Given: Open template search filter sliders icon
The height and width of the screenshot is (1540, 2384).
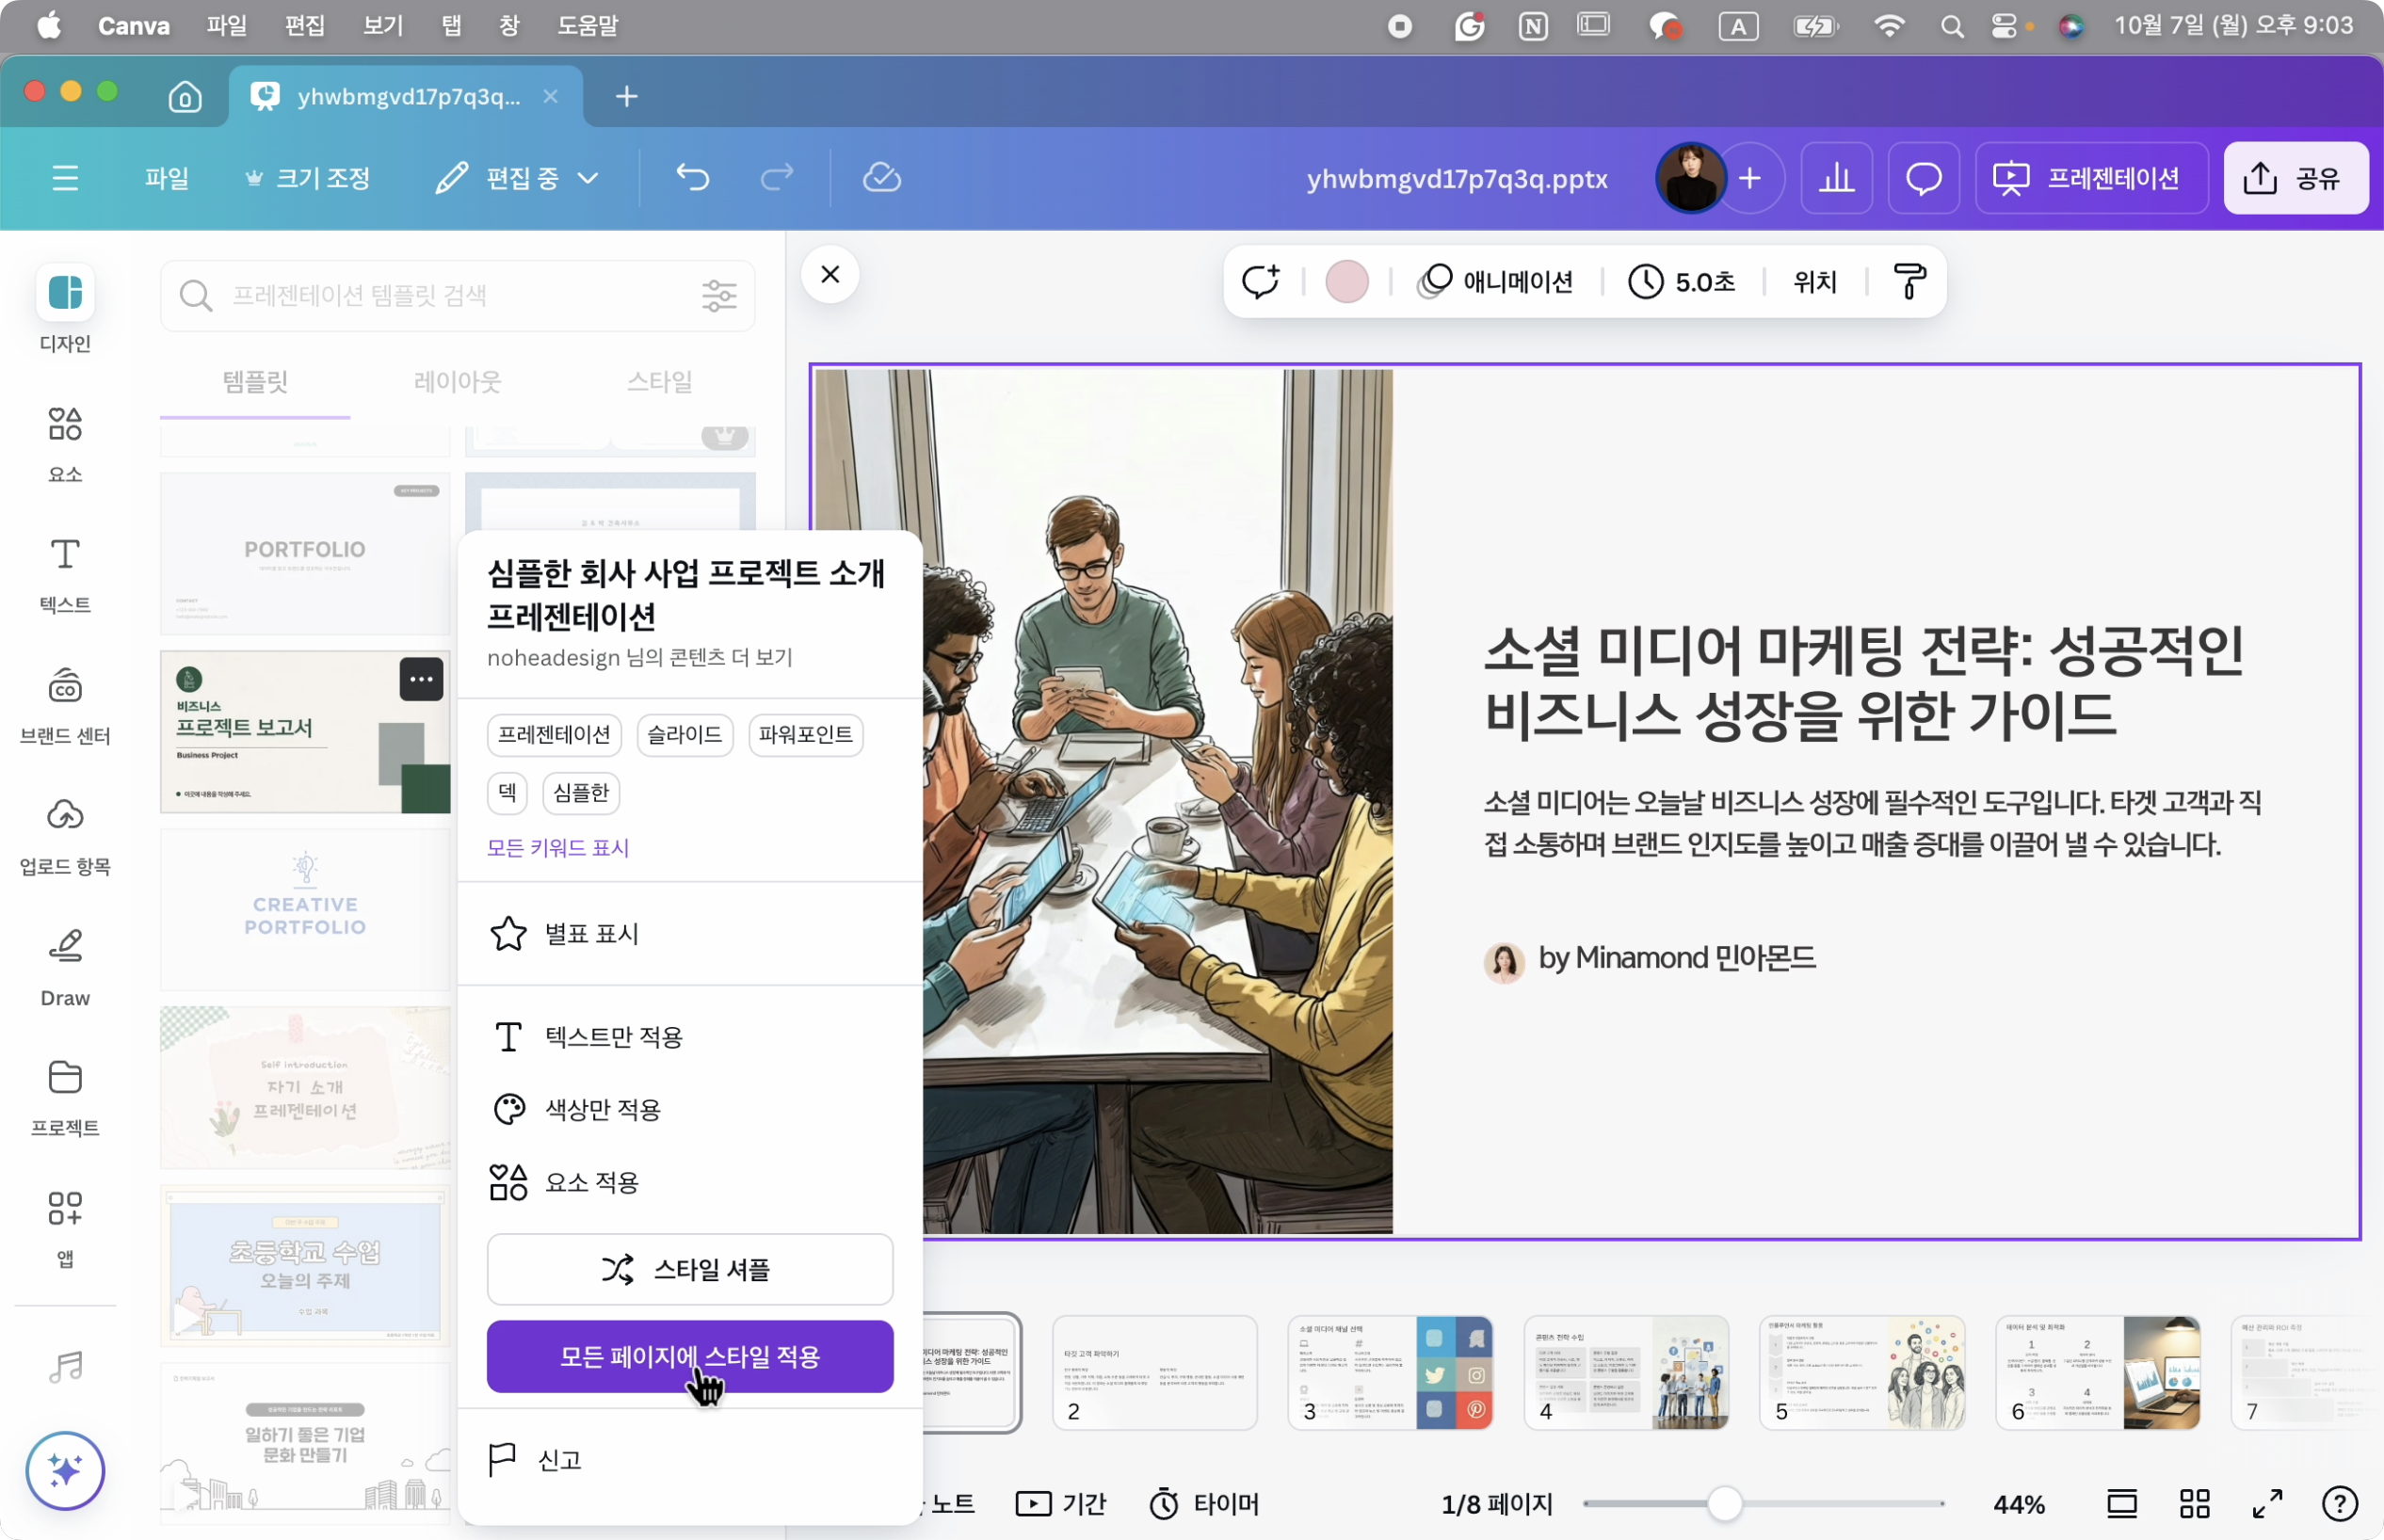Looking at the screenshot, I should [719, 295].
